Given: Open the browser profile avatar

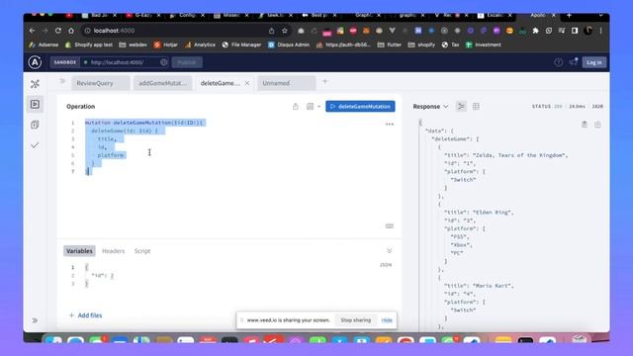Looking at the screenshot, I should coord(588,31).
